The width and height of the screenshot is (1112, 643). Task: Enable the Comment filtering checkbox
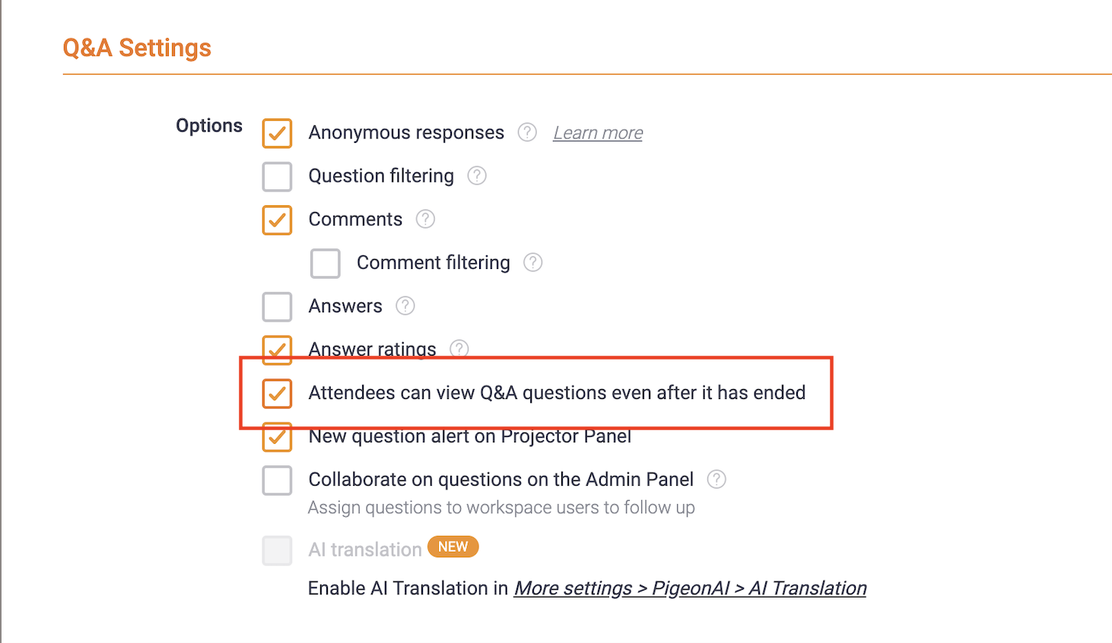(326, 263)
